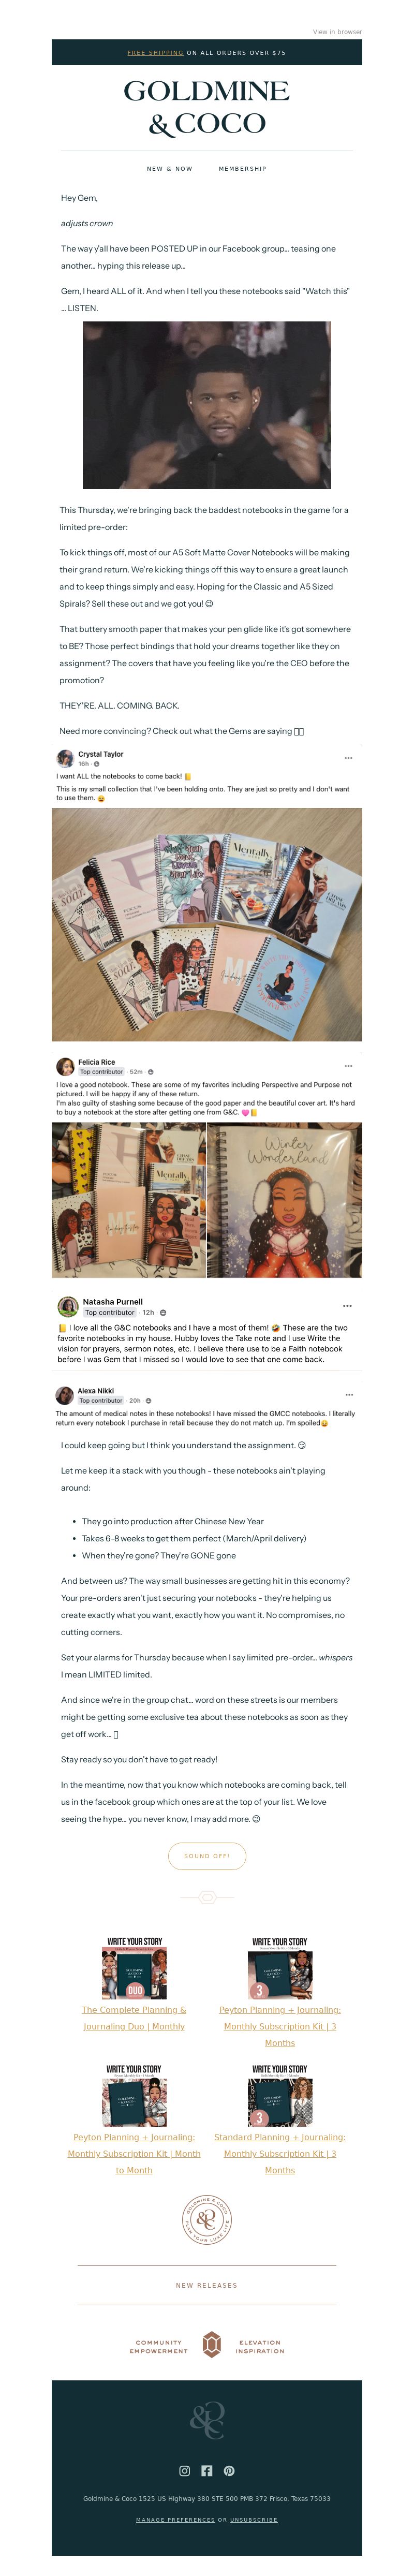Open the View in browser link
414x2576 pixels.
tap(337, 32)
